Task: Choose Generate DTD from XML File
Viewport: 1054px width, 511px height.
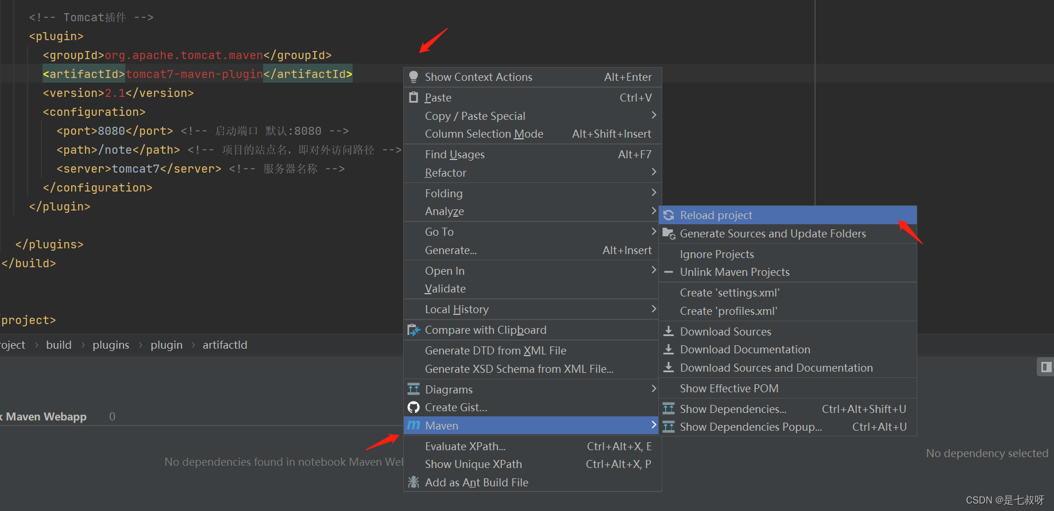Action: coord(532,350)
